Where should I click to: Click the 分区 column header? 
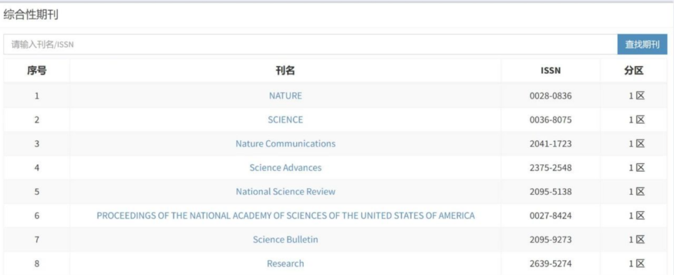click(634, 71)
